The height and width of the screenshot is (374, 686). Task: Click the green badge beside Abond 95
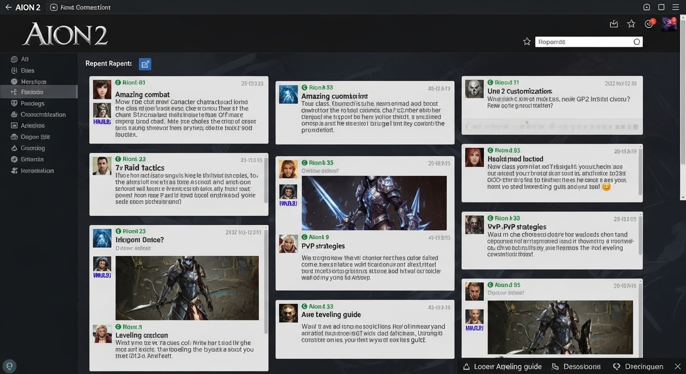[x=490, y=285]
